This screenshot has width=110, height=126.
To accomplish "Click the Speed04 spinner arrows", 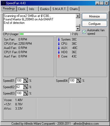I will pyautogui.click(x=79, y=80).
